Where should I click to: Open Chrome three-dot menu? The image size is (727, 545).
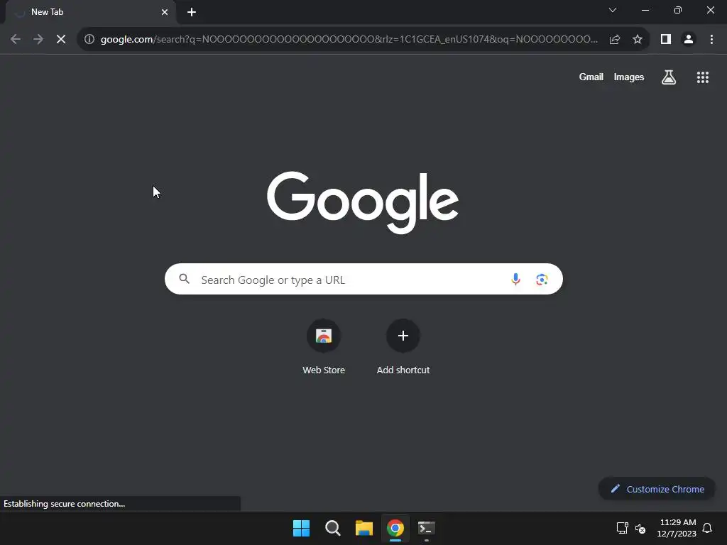pos(711,40)
